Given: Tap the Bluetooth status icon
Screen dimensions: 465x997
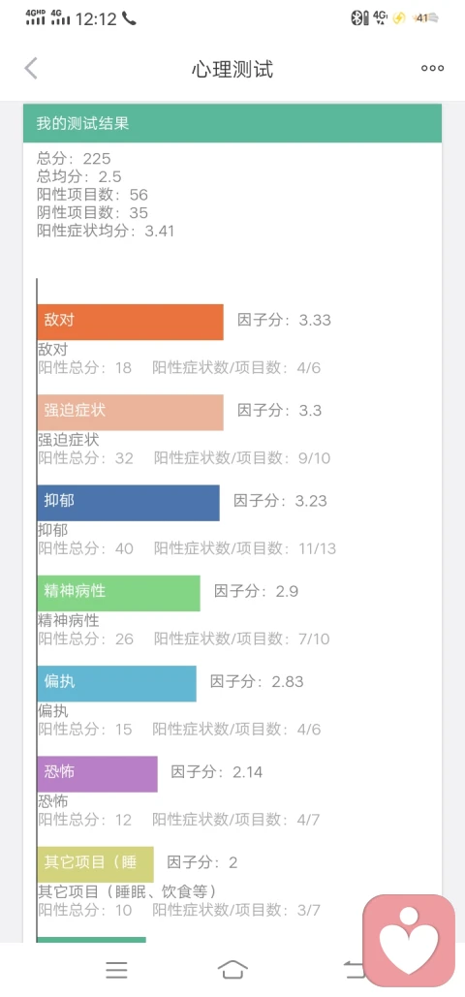Looking at the screenshot, I should 359,18.
